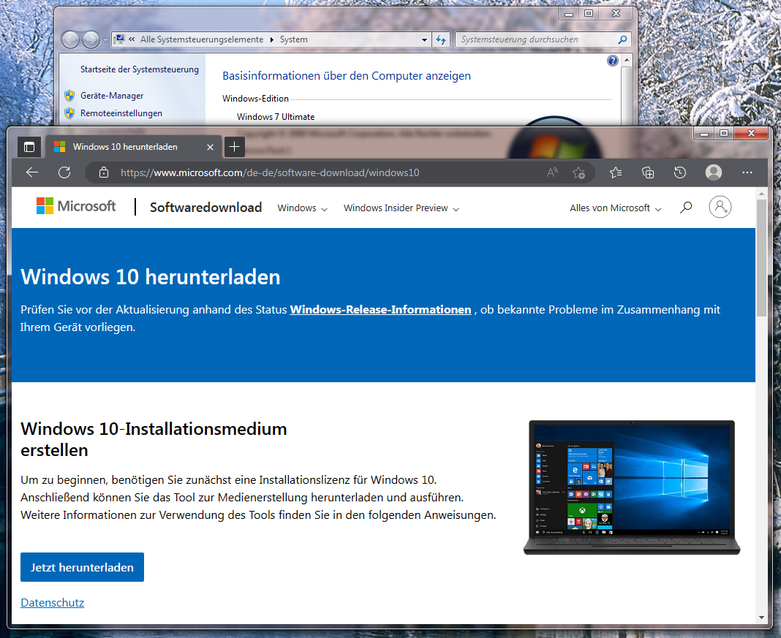Click the Microsoft logo on the website
This screenshot has height=638, width=781.
point(76,206)
